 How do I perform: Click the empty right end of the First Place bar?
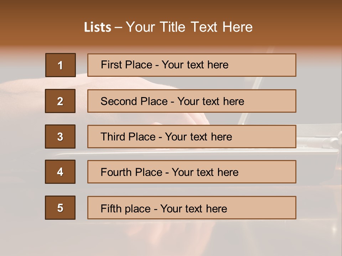point(271,65)
